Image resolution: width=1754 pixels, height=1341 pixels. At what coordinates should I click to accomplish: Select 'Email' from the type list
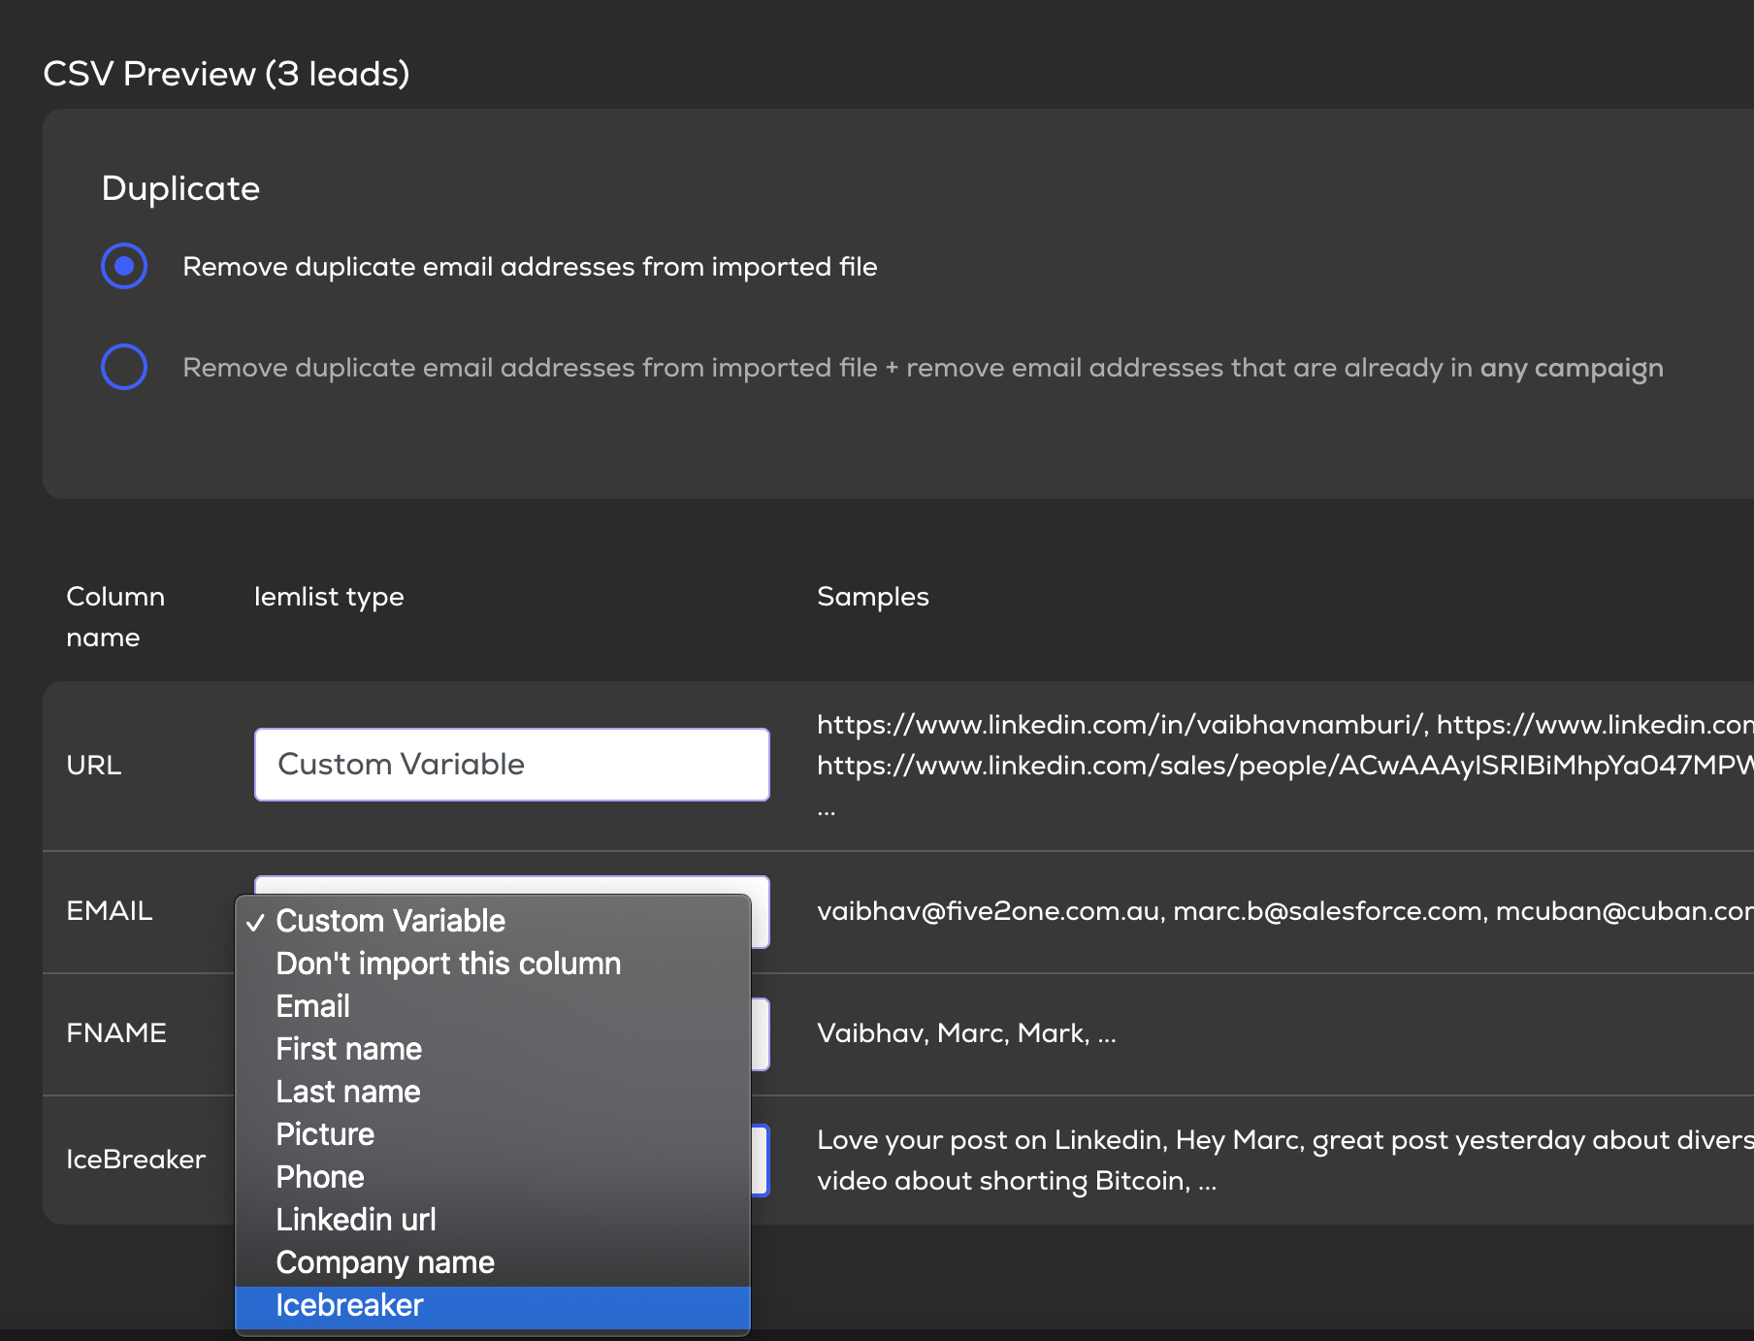pyautogui.click(x=312, y=1006)
